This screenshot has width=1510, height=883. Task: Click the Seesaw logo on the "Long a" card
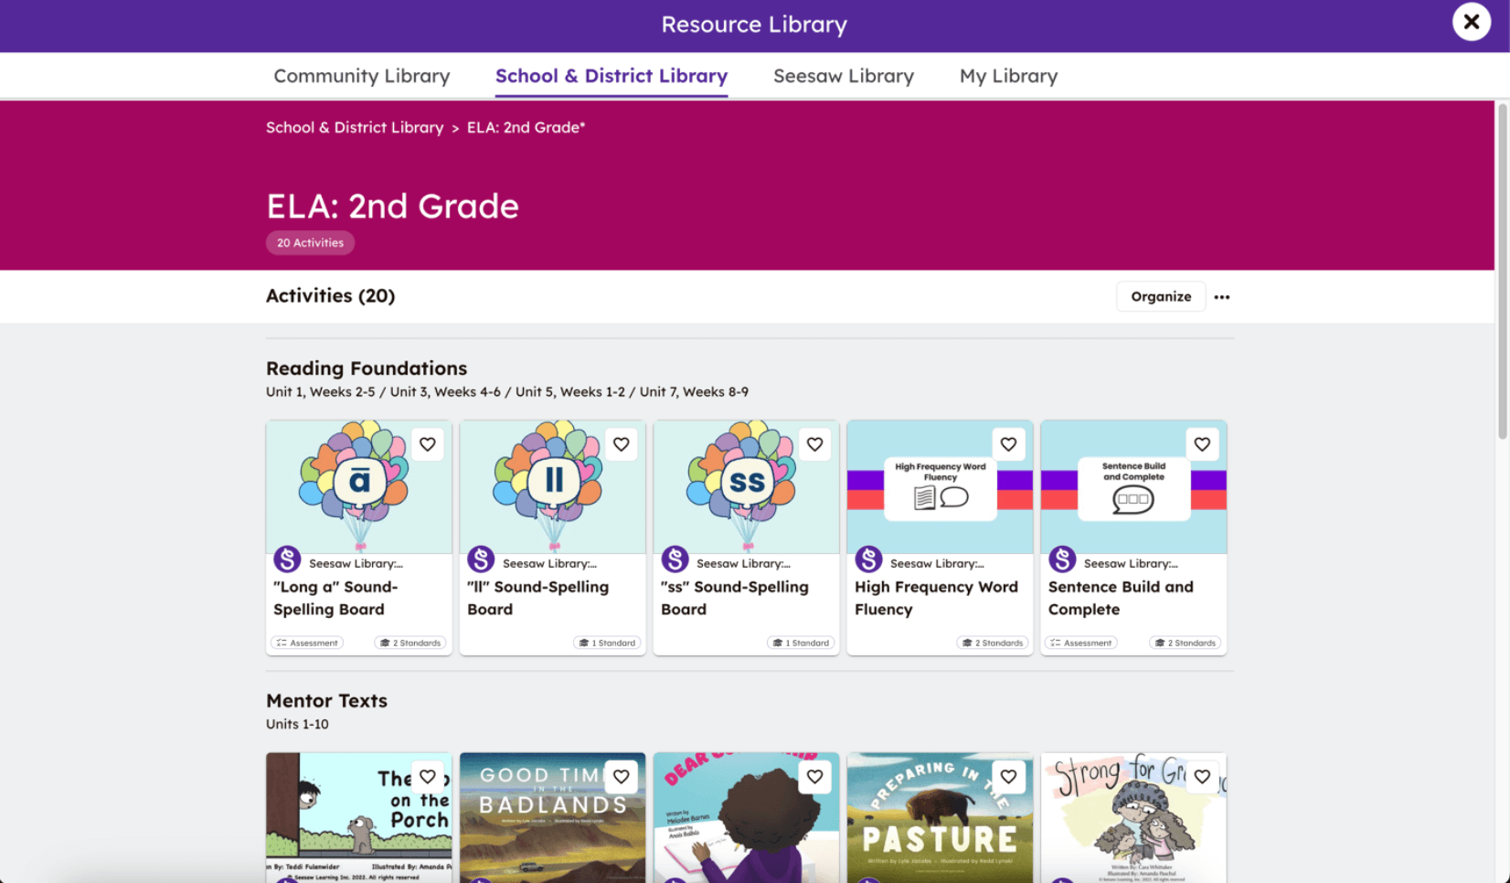coord(286,559)
